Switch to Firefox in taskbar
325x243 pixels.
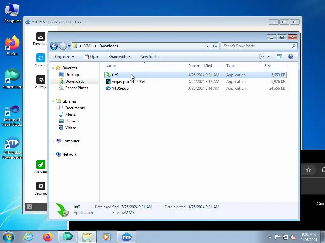(x=48, y=237)
